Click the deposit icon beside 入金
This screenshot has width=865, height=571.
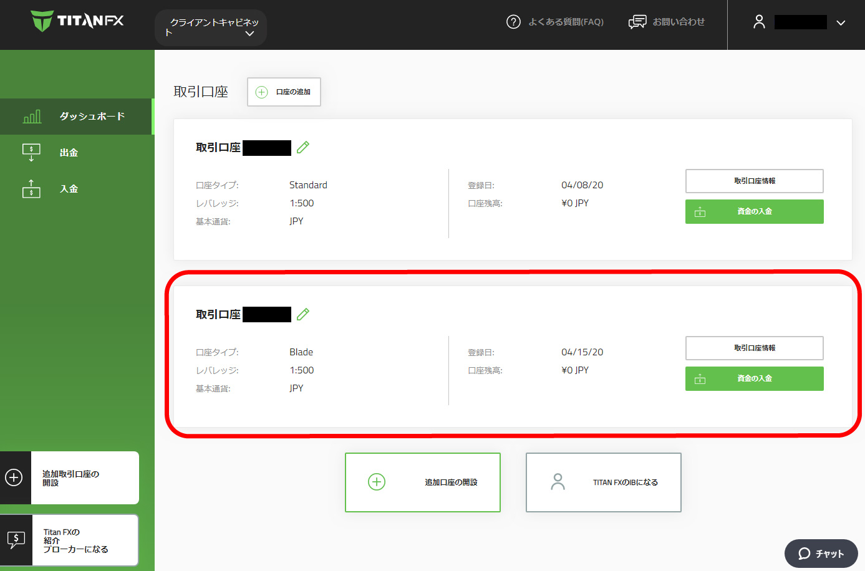point(31,188)
